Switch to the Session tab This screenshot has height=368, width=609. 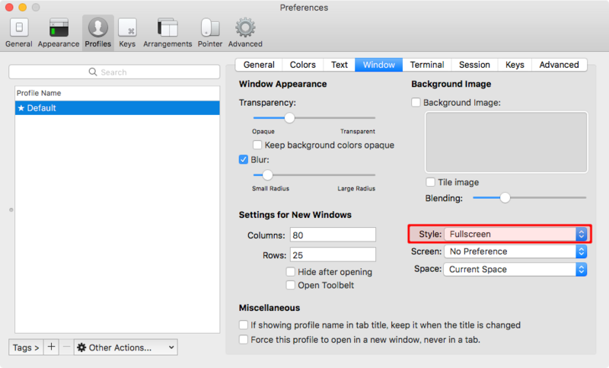click(x=474, y=65)
